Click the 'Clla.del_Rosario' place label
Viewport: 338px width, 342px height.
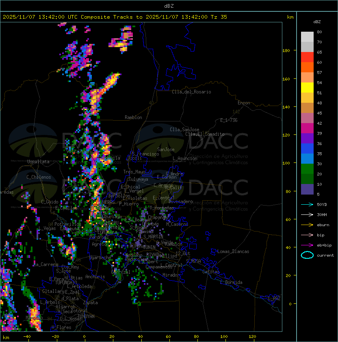coord(191,92)
